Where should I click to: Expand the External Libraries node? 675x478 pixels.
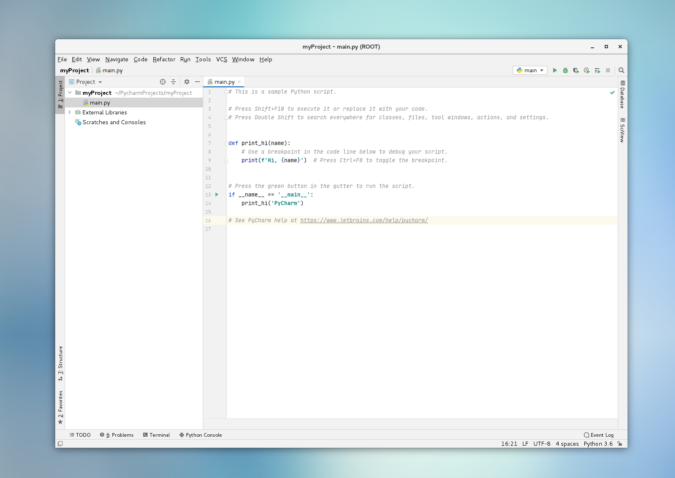tap(70, 112)
